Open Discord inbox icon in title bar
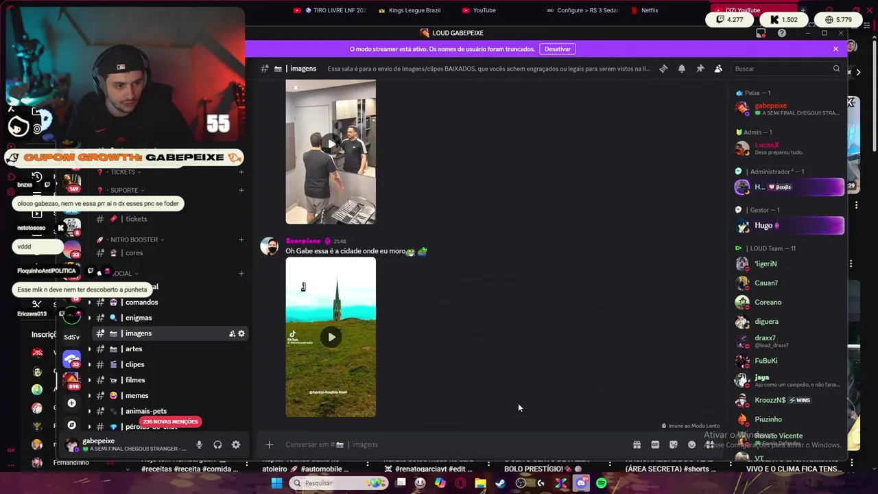The image size is (878, 494). pyautogui.click(x=761, y=33)
